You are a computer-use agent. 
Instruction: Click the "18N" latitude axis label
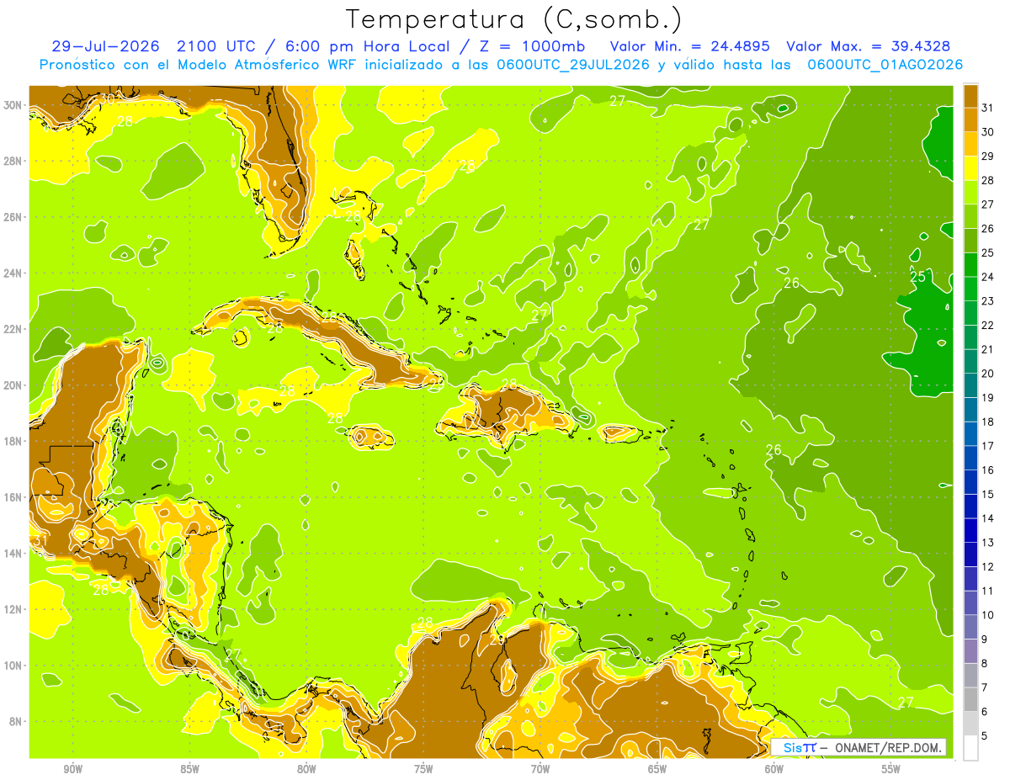point(14,441)
